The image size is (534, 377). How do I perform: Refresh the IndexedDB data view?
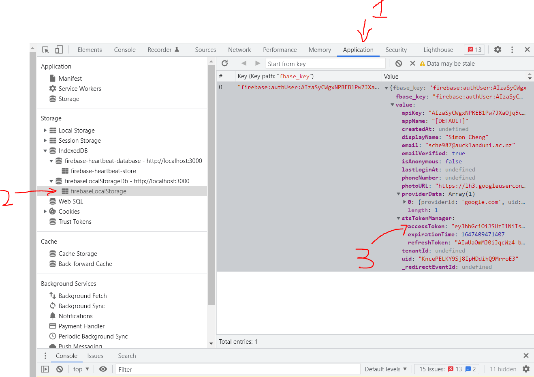(225, 63)
